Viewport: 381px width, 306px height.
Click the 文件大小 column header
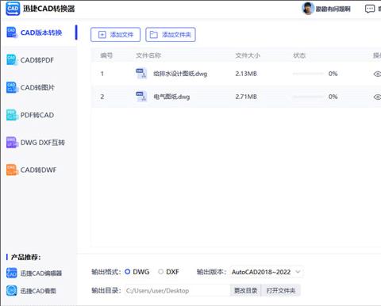click(248, 55)
